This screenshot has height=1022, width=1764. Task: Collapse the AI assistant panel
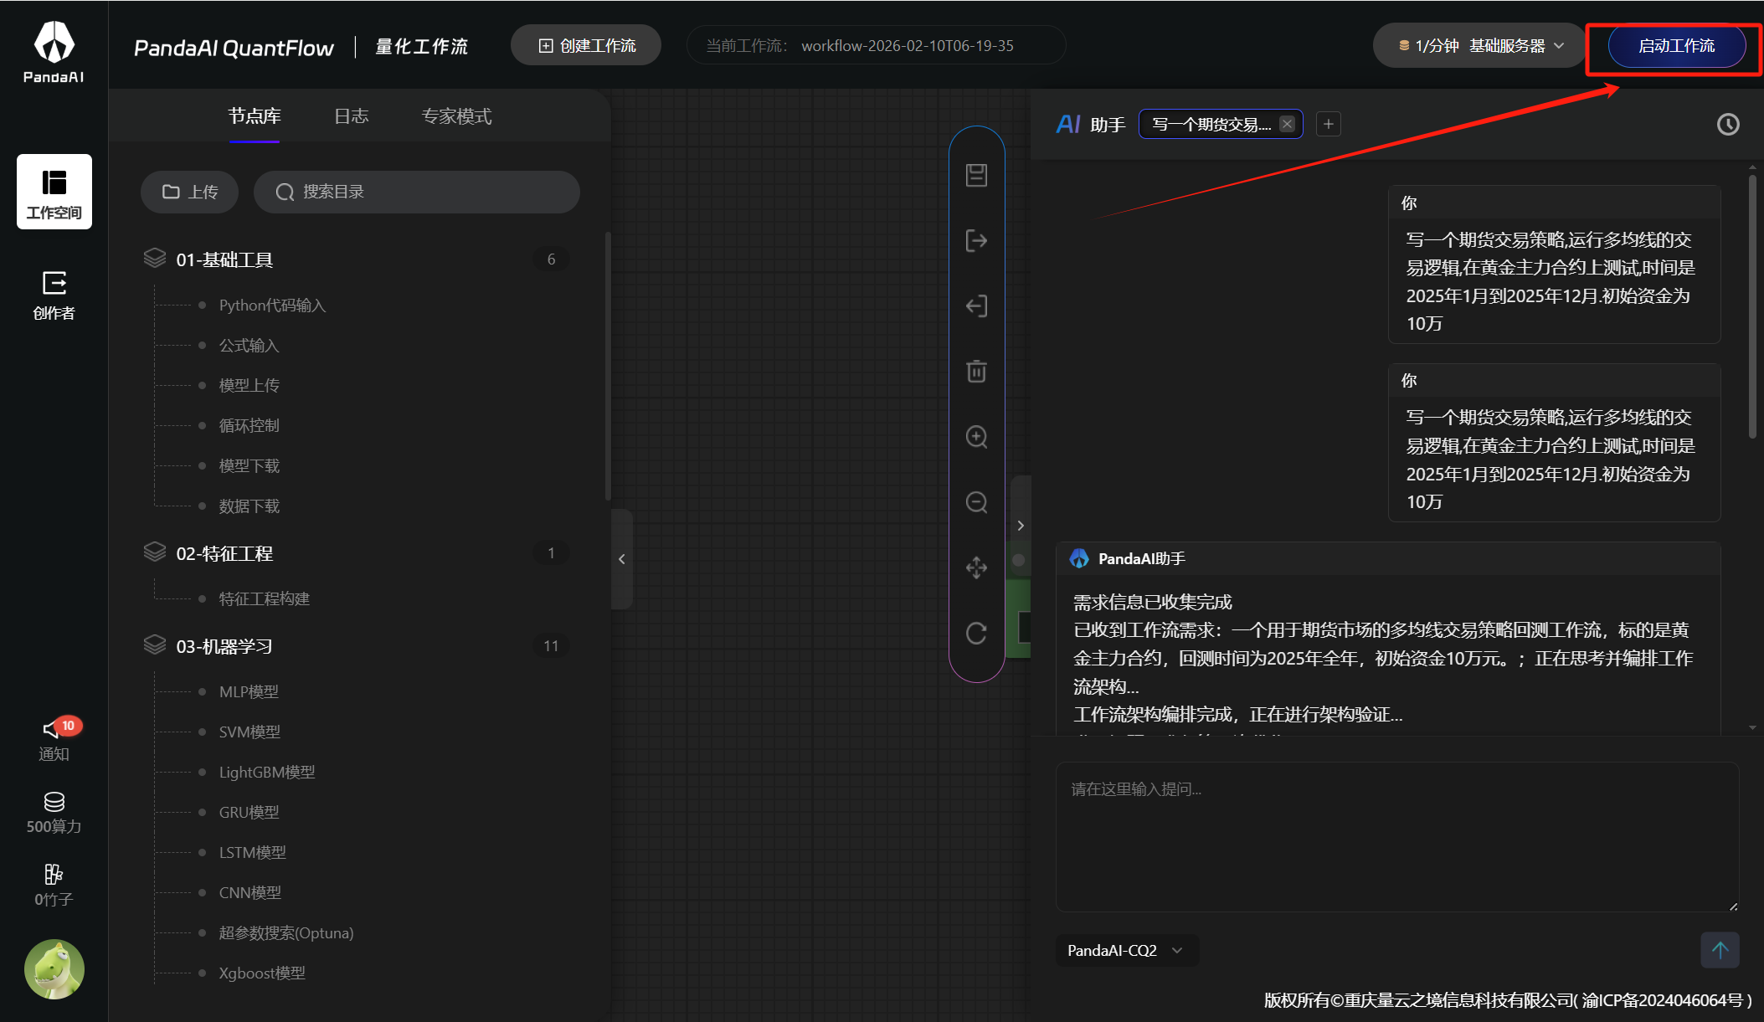click(x=1021, y=526)
